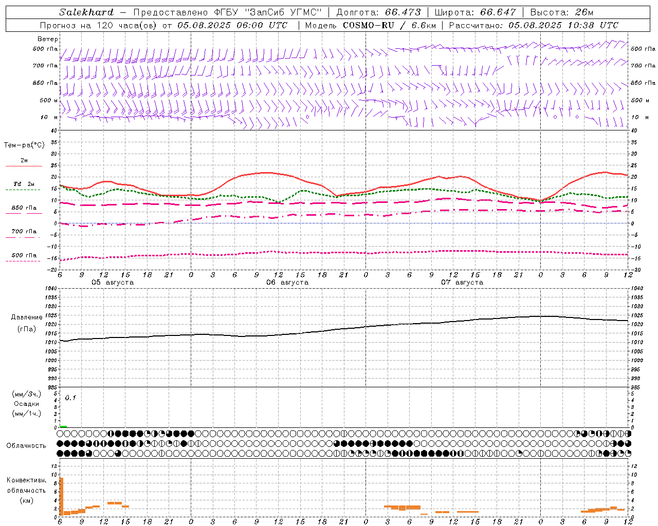Click the 2м temperature legend entry
The width and height of the screenshot is (658, 526).
24,160
